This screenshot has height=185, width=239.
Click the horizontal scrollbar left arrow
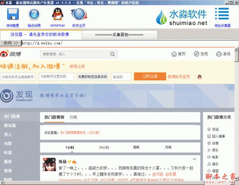tap(2, 183)
